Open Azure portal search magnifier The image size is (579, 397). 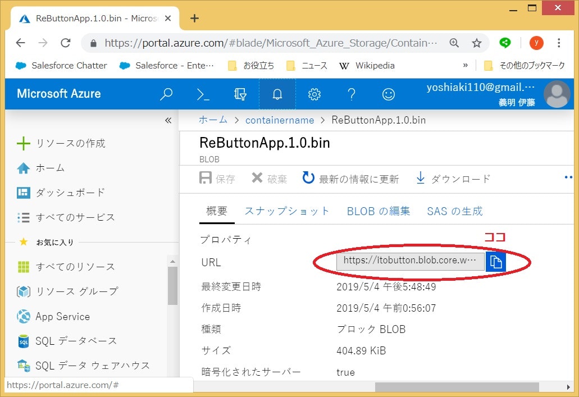(166, 94)
